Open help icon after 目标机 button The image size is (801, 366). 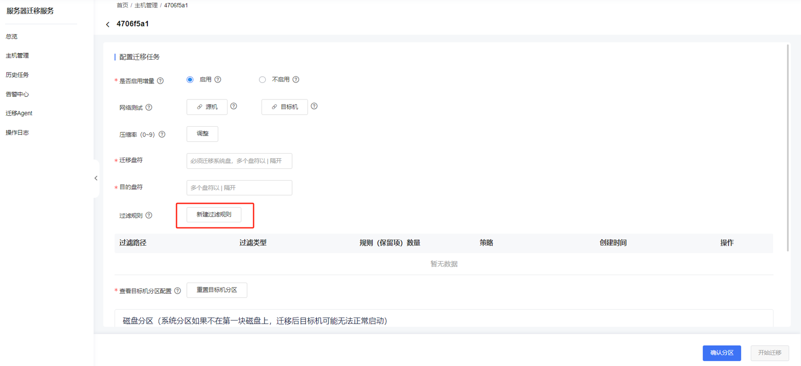coord(314,106)
